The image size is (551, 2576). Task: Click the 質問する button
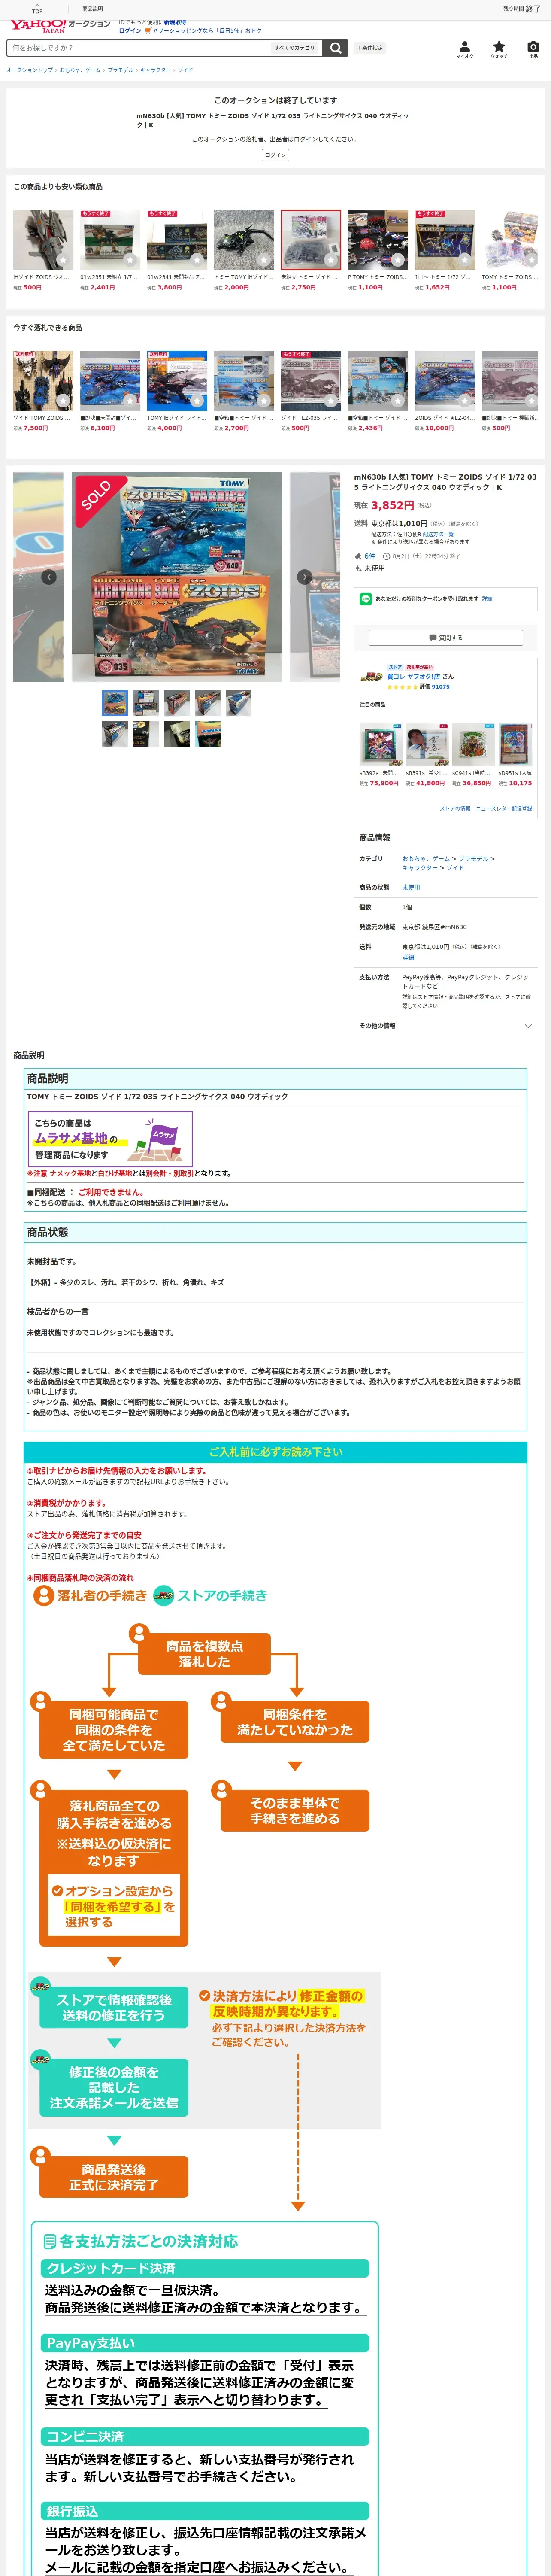pyautogui.click(x=445, y=637)
